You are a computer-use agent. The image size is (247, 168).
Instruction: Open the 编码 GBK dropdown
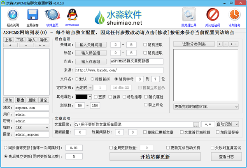[x=32, y=127]
